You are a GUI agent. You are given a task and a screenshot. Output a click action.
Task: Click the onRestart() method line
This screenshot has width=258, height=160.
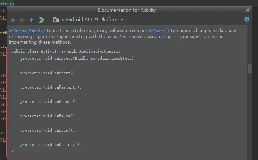click(51, 87)
